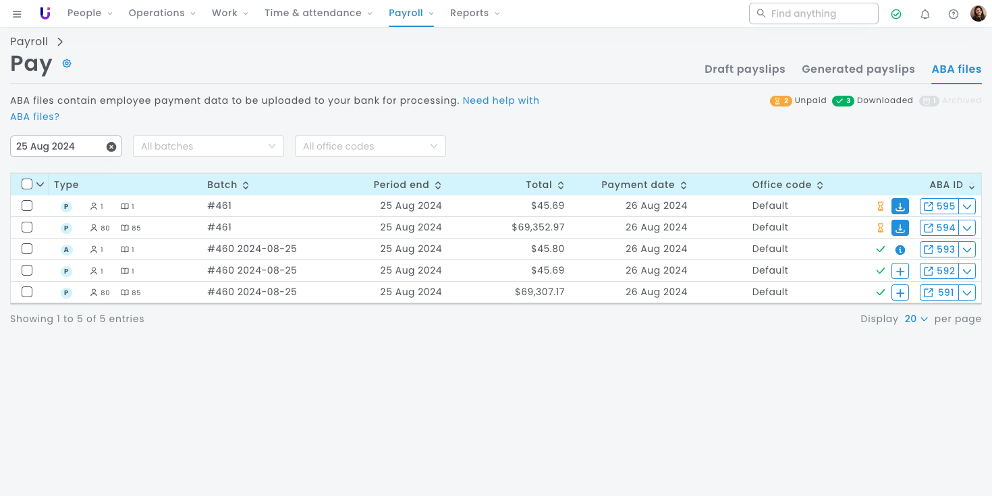Click the Pay settings gear icon
This screenshot has width=992, height=496.
click(x=67, y=63)
